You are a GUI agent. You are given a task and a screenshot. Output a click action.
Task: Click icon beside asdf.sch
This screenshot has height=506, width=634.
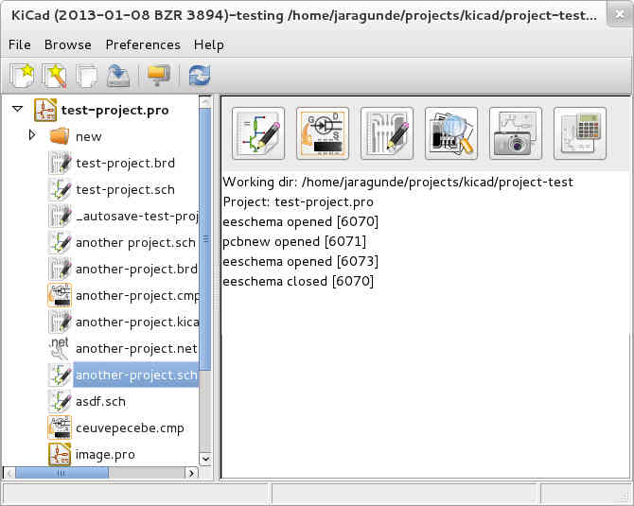[60, 401]
